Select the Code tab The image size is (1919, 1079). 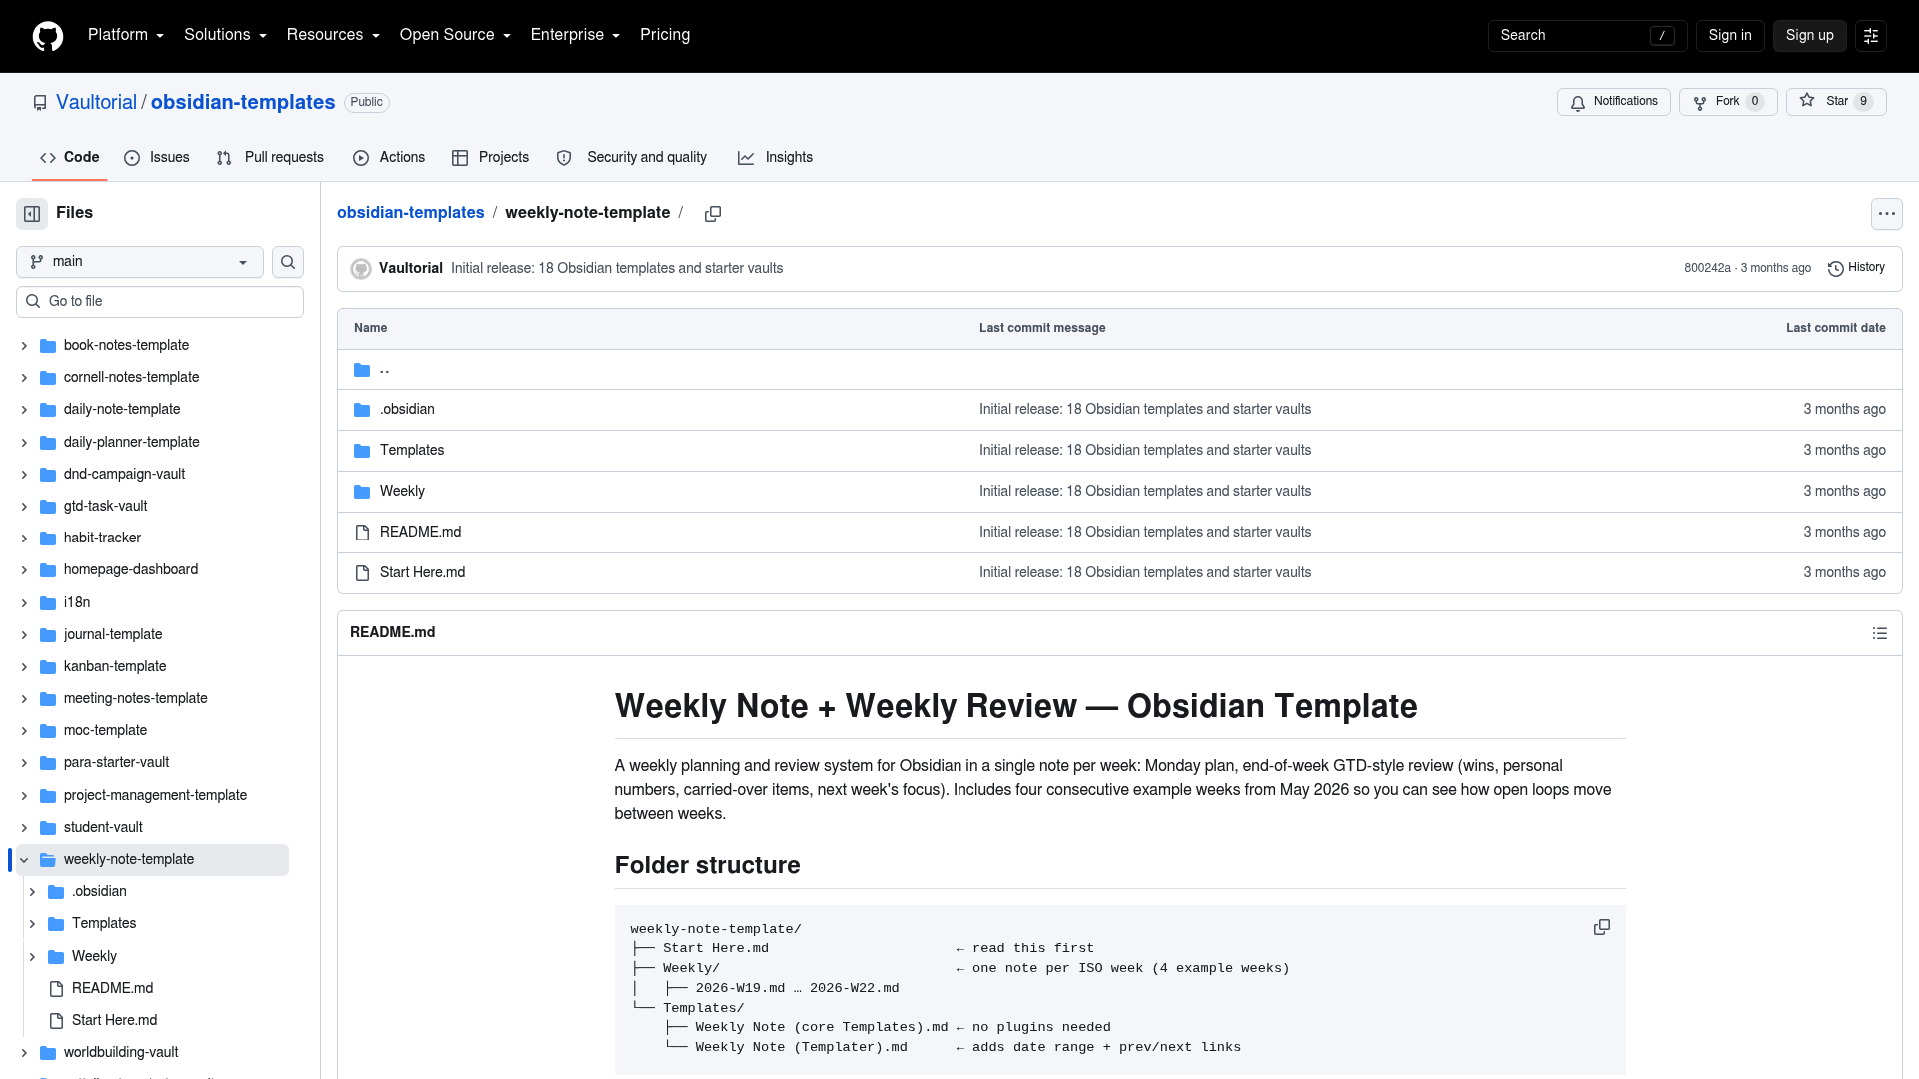click(x=69, y=158)
